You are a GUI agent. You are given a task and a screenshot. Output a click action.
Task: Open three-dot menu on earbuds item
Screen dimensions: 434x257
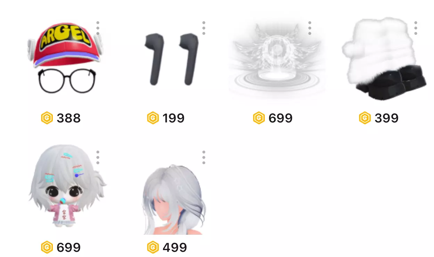pyautogui.click(x=204, y=28)
